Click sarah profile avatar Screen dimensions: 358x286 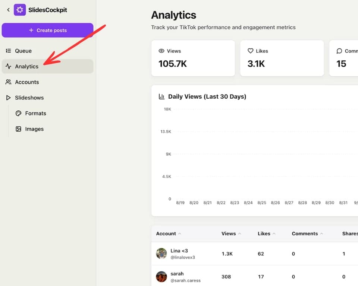click(161, 277)
